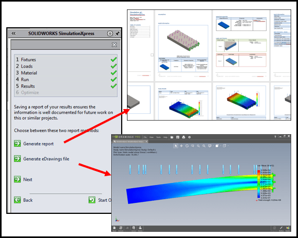Open the eDrawings View menu
Image resolution: width=298 pixels, height=238 pixels.
coord(152,137)
